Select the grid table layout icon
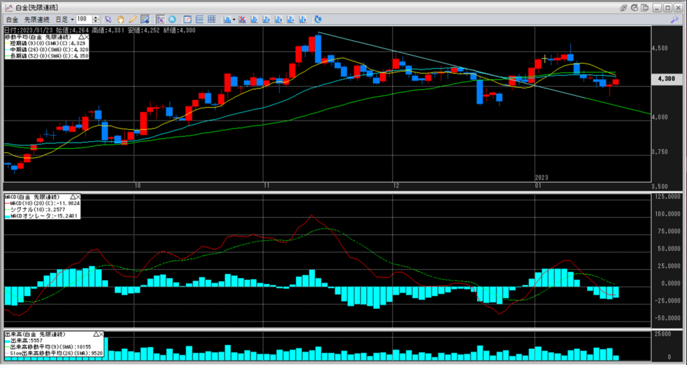This screenshot has height=365, width=687. (211, 19)
